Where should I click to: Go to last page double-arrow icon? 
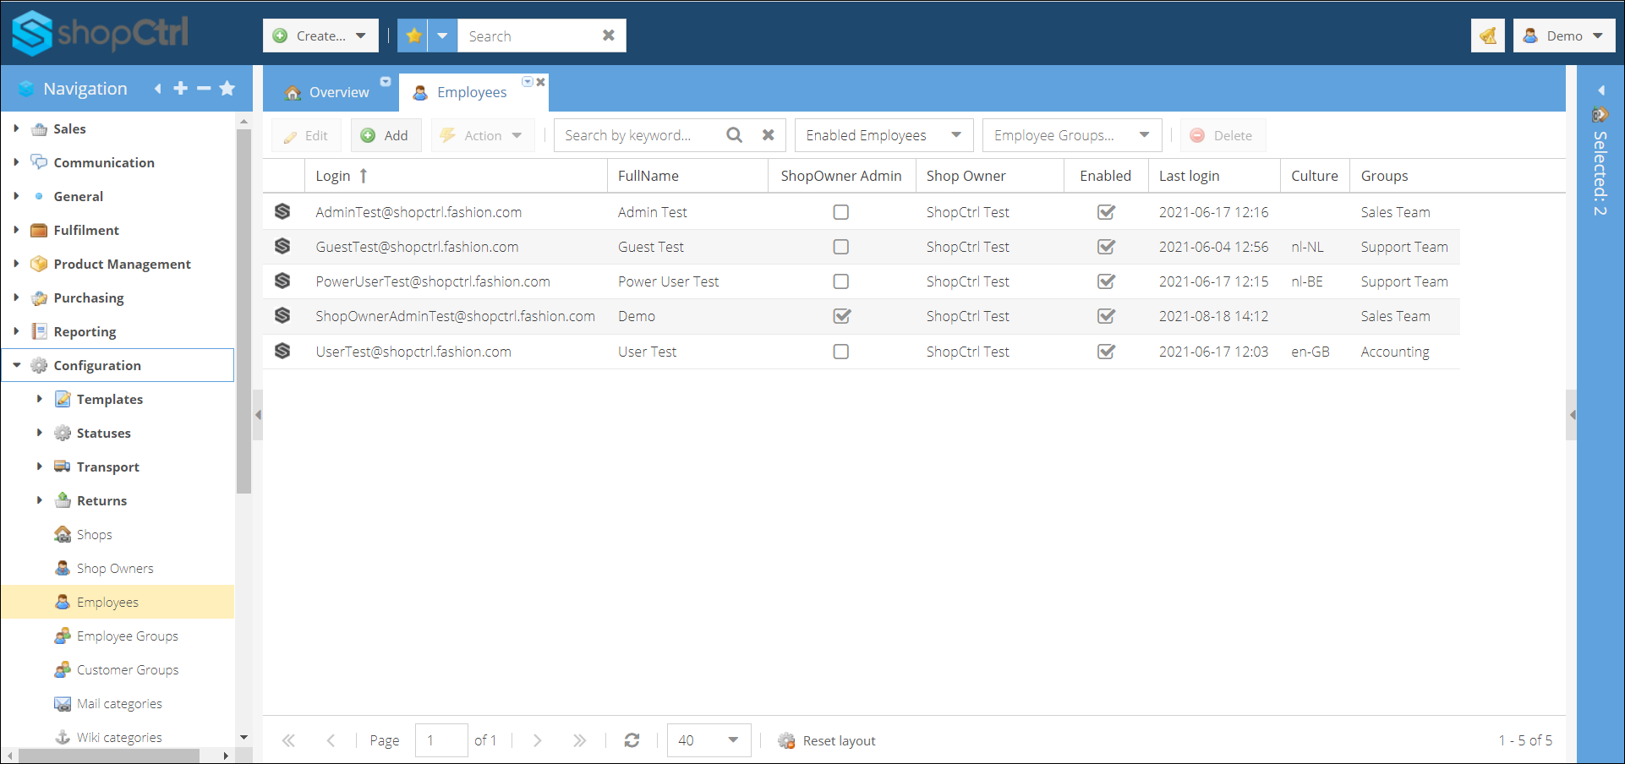tap(579, 740)
